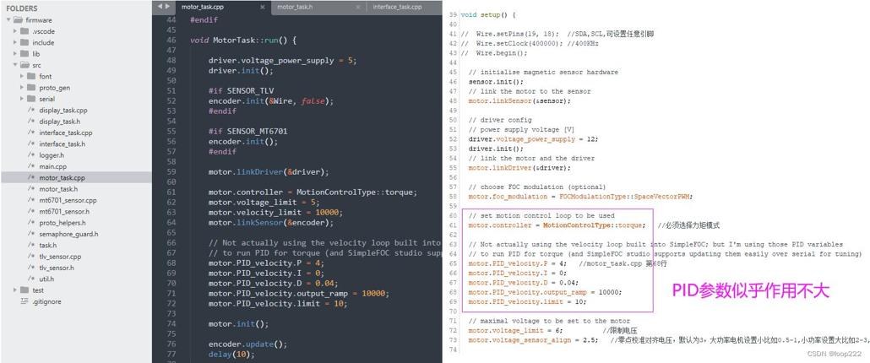Click line number 59 in the gutter

[x=171, y=172]
